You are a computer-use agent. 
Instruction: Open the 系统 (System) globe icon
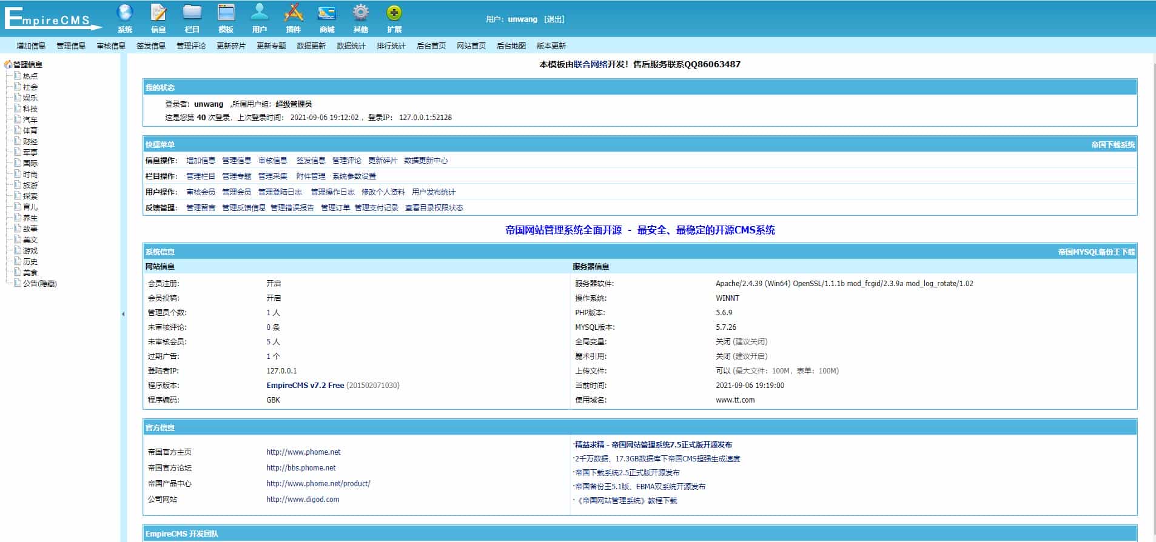point(125,13)
